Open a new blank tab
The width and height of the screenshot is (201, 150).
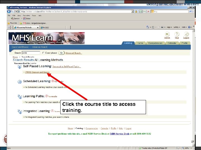[68, 27]
